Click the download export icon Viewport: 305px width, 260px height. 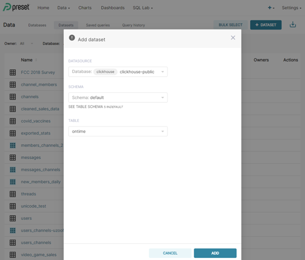(293, 25)
